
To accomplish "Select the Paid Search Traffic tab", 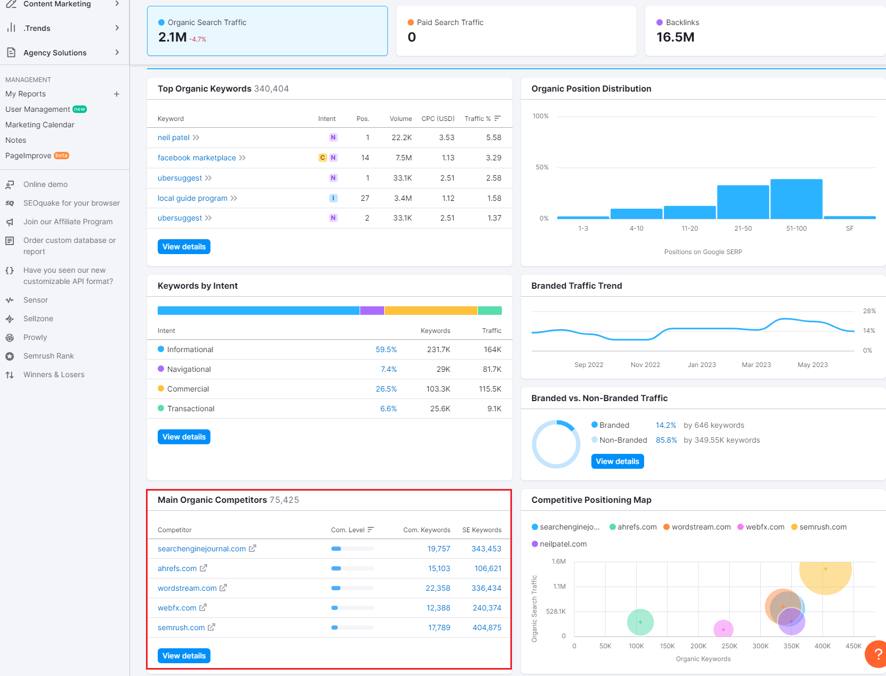I will (x=516, y=31).
